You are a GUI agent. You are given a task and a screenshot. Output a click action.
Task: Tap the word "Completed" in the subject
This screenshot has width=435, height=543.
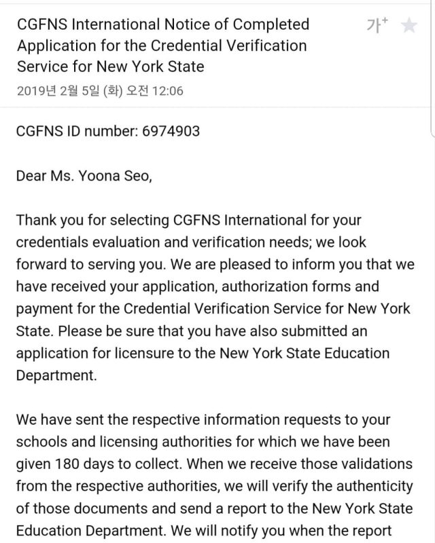(x=271, y=25)
